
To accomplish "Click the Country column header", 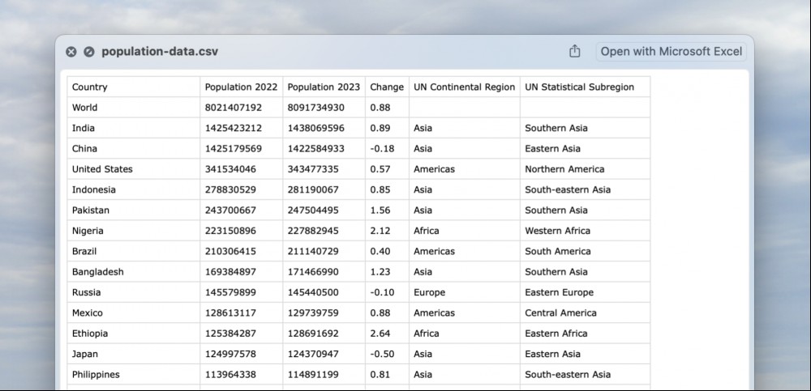I will [134, 87].
